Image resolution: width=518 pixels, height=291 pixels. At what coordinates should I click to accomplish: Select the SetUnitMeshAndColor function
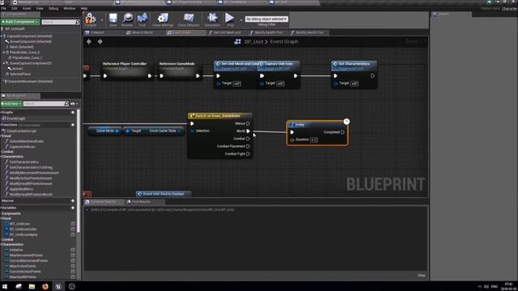point(27,141)
